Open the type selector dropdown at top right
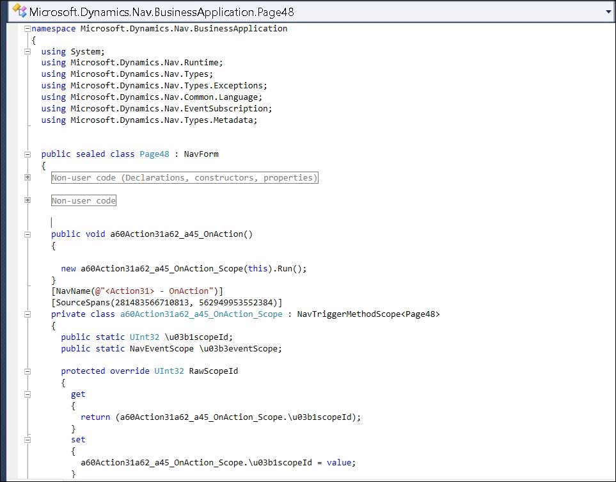Image resolution: width=616 pixels, height=482 pixels. tap(608, 10)
